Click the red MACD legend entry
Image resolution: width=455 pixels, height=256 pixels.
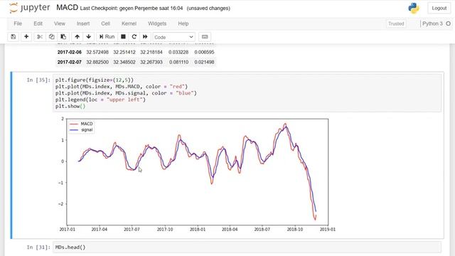tap(81, 124)
